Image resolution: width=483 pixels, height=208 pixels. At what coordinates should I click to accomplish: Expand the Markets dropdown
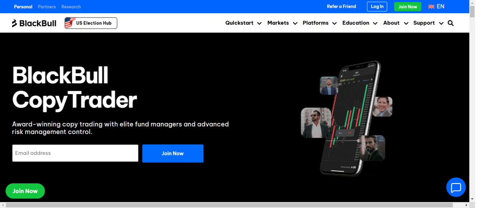(278, 23)
